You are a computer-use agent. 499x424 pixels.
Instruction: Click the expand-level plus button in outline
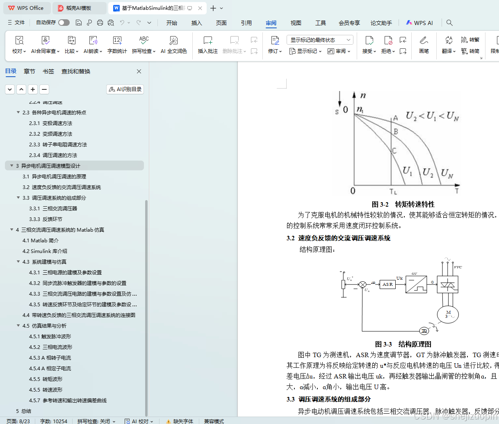33,89
